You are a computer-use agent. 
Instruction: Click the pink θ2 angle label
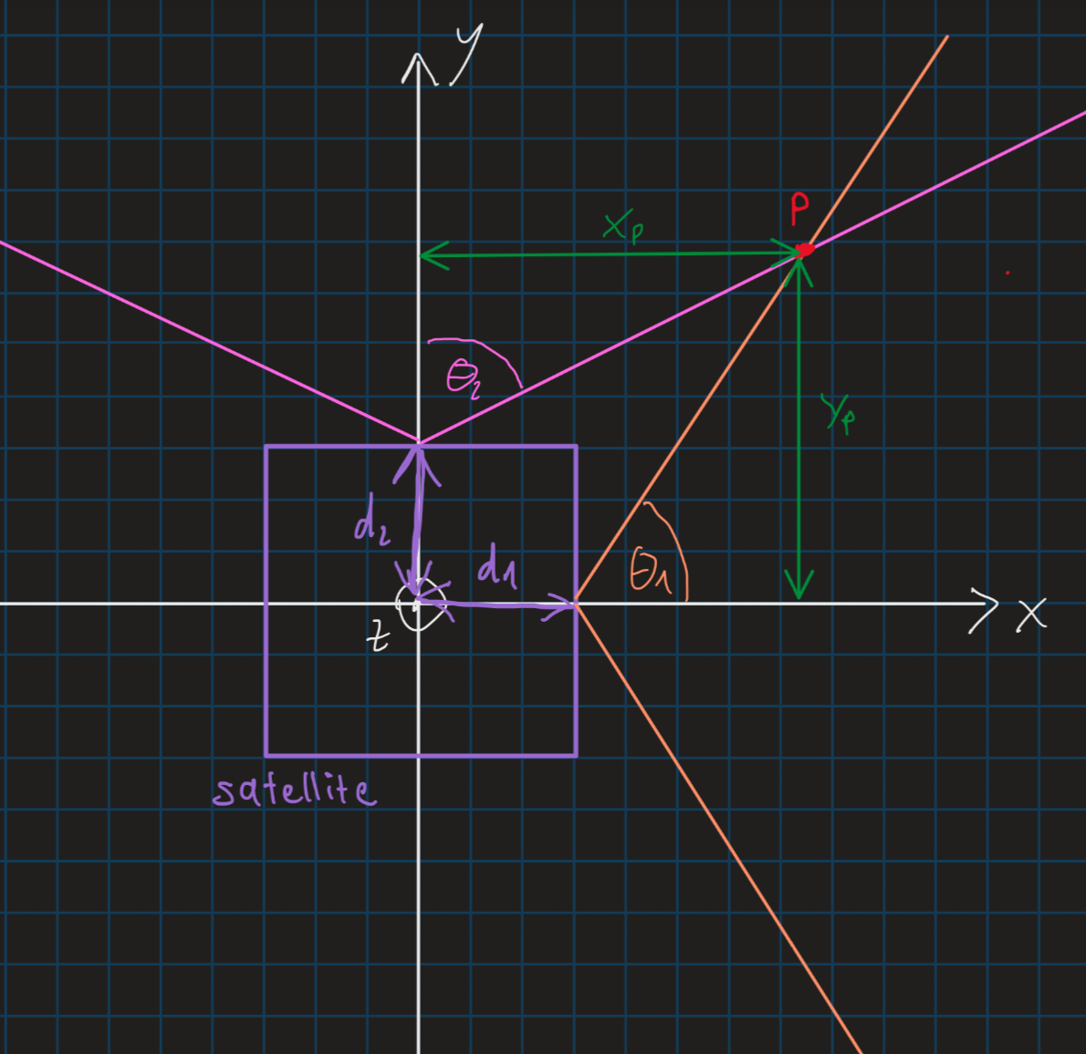click(x=464, y=377)
